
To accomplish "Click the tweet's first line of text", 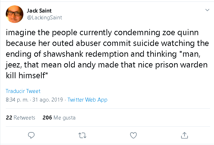I will (102, 33).
